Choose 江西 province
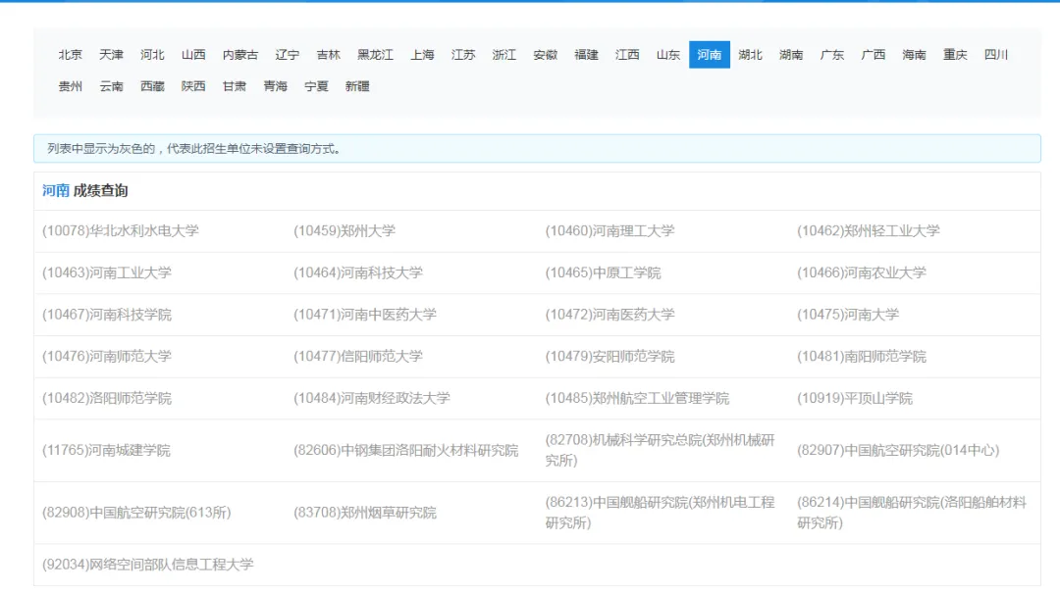 (627, 55)
